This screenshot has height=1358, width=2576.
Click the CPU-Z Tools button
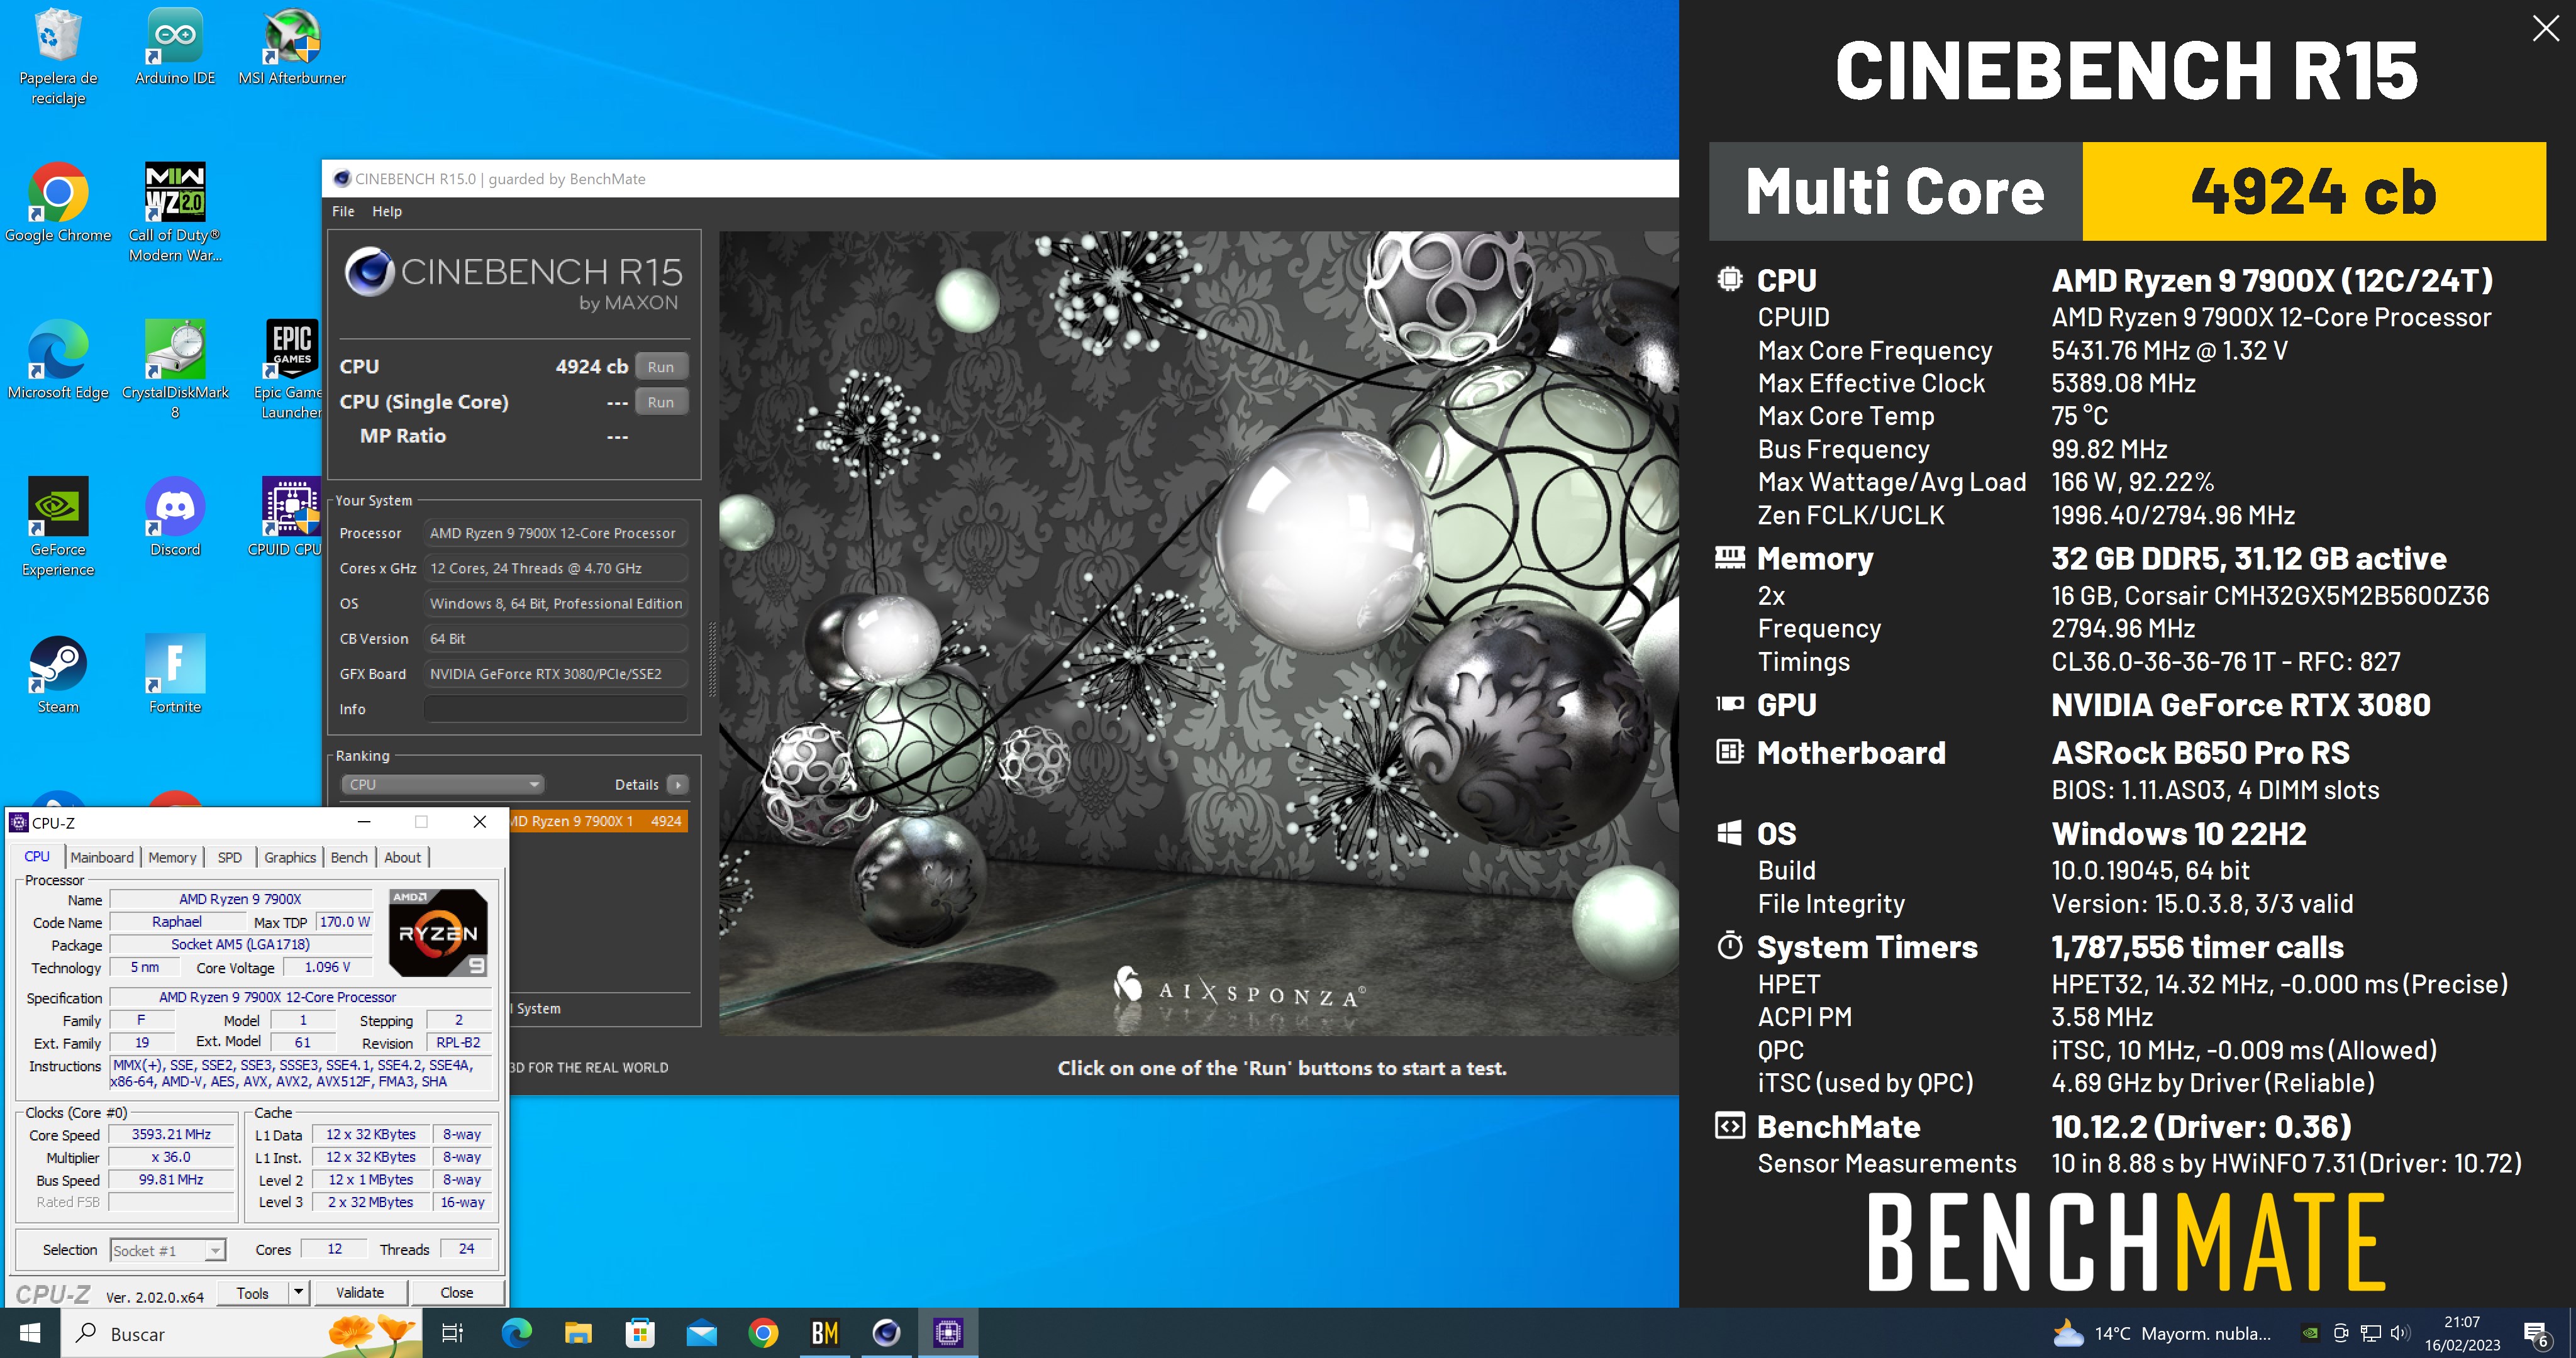click(x=253, y=1293)
